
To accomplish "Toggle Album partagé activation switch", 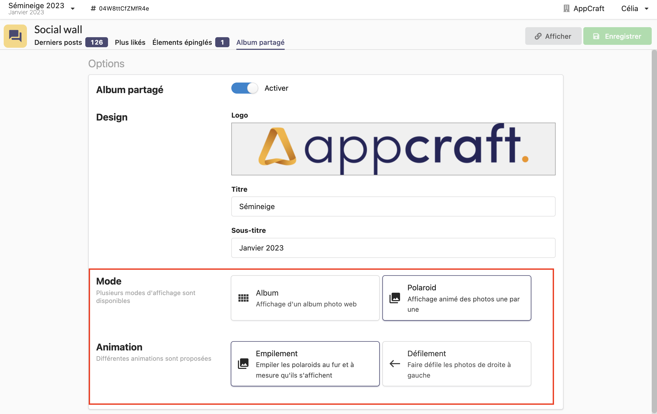I will 245,88.
